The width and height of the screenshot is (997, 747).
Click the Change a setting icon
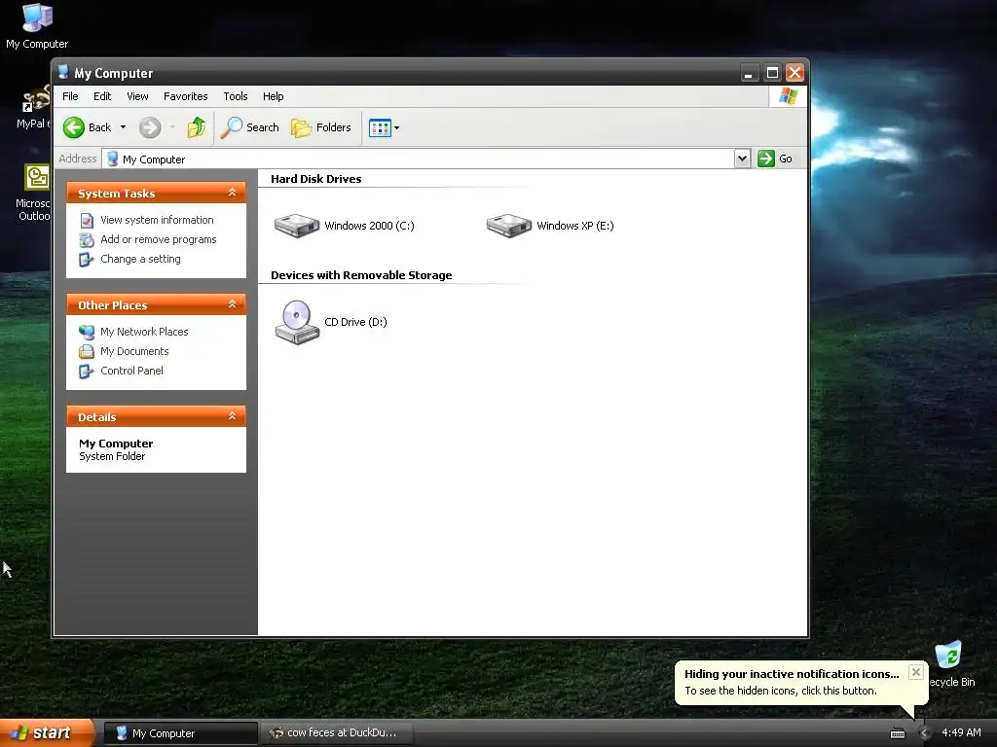[87, 260]
